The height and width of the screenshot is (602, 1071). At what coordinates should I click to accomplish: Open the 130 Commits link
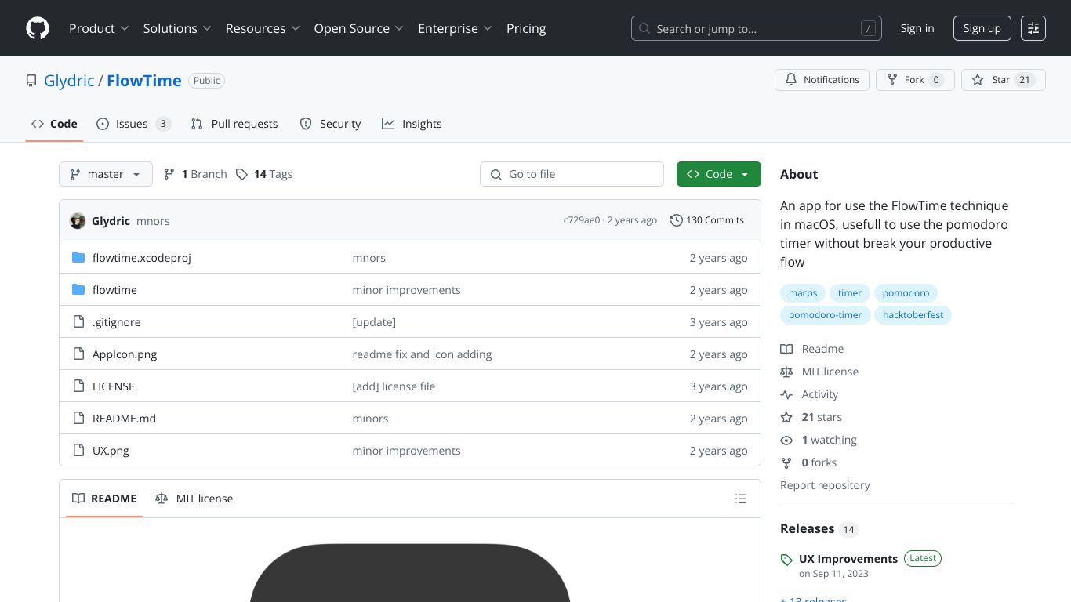(707, 220)
